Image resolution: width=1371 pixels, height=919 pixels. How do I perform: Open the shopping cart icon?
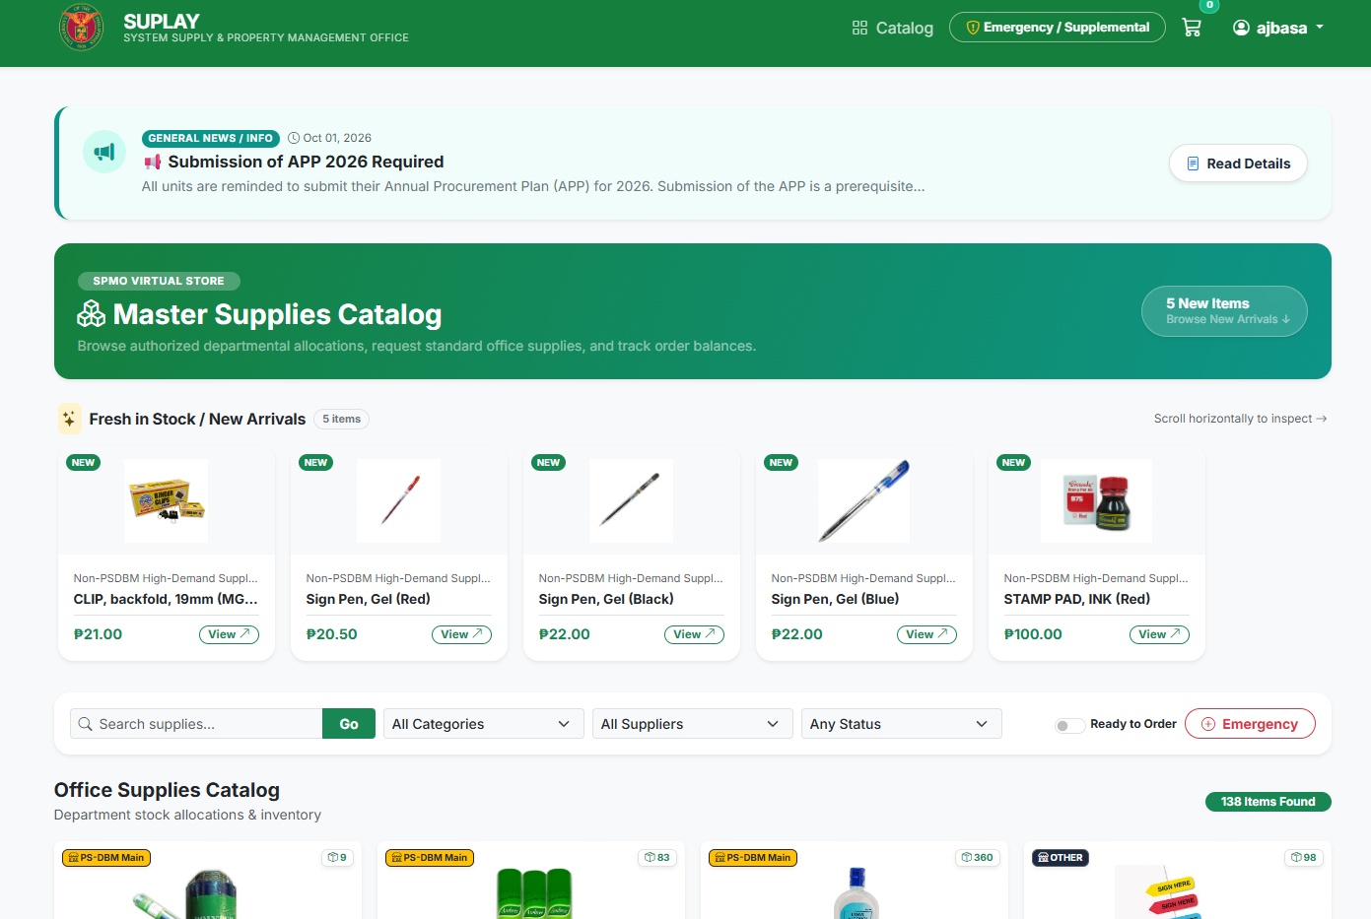click(1192, 28)
